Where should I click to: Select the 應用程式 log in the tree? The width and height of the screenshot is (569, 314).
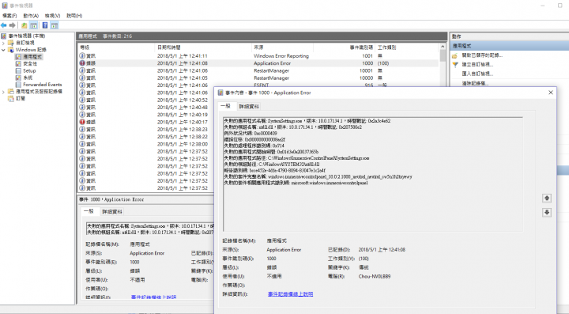32,57
